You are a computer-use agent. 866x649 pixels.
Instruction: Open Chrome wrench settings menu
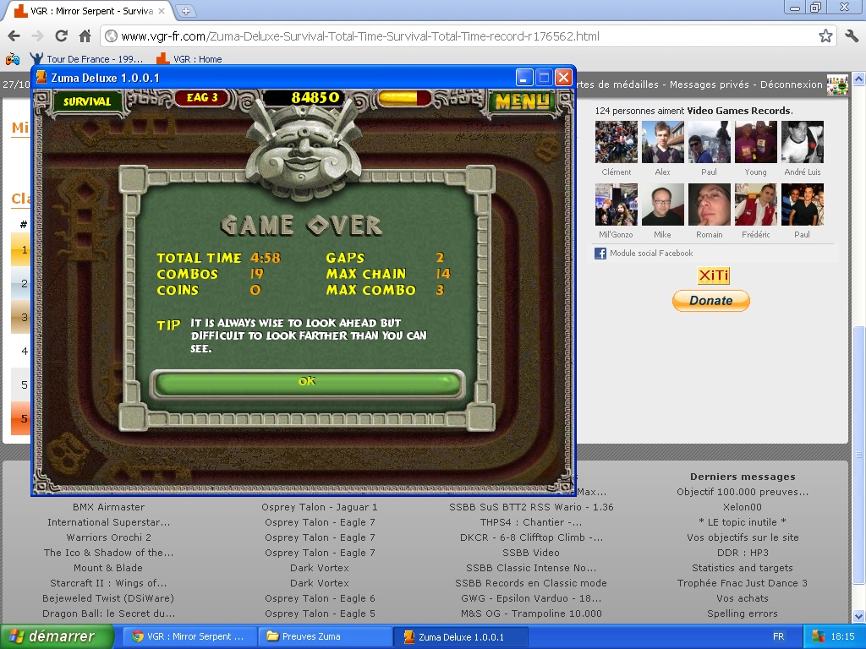click(x=851, y=36)
